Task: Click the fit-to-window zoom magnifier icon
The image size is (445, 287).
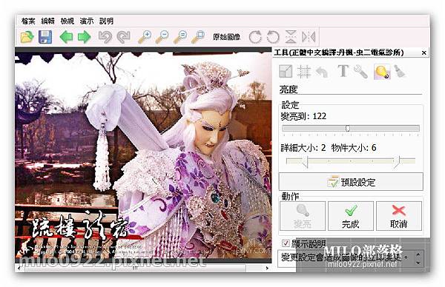Action: 198,37
